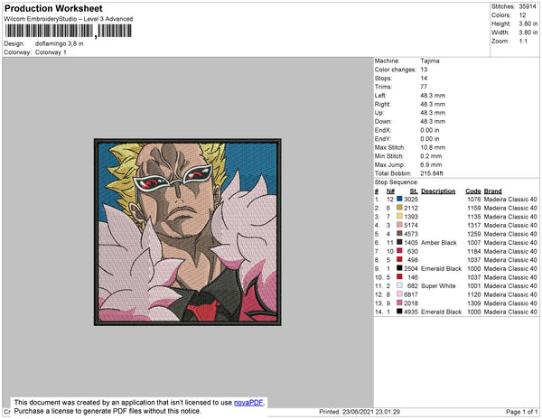This screenshot has height=419, width=542.
Task: Click the Min Stitch value 0.2 mm
Action: [431, 156]
